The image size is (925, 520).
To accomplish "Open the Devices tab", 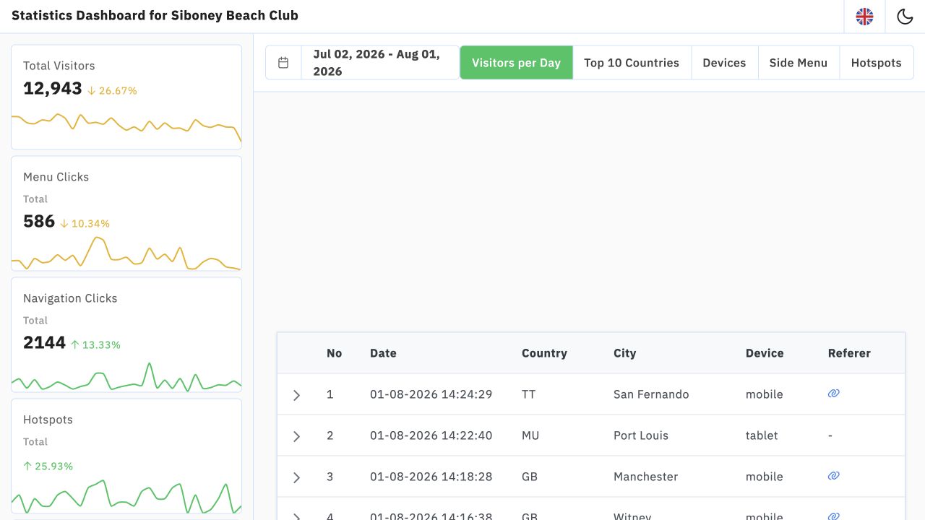I will tap(724, 63).
